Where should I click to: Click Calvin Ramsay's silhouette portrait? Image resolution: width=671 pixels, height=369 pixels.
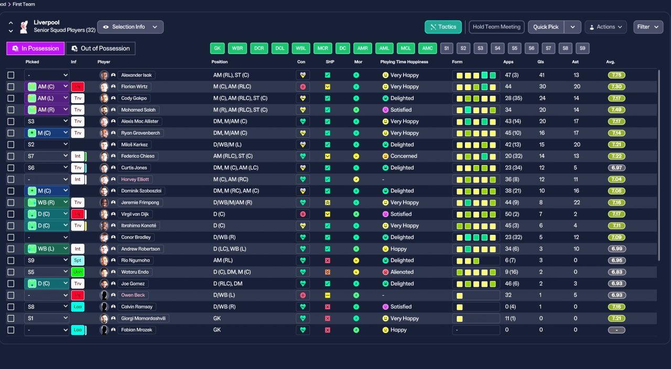click(104, 307)
